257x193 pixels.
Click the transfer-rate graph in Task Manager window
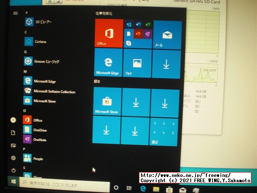point(201,73)
